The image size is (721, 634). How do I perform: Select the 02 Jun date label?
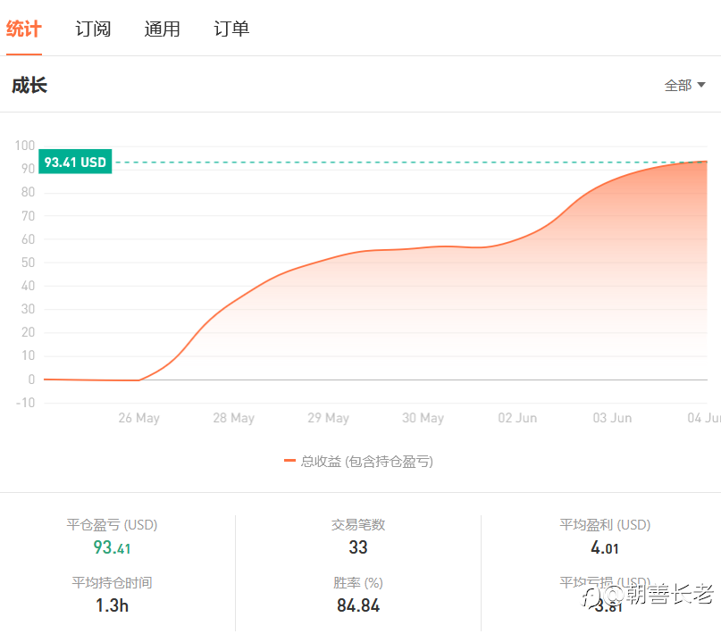pos(517,418)
